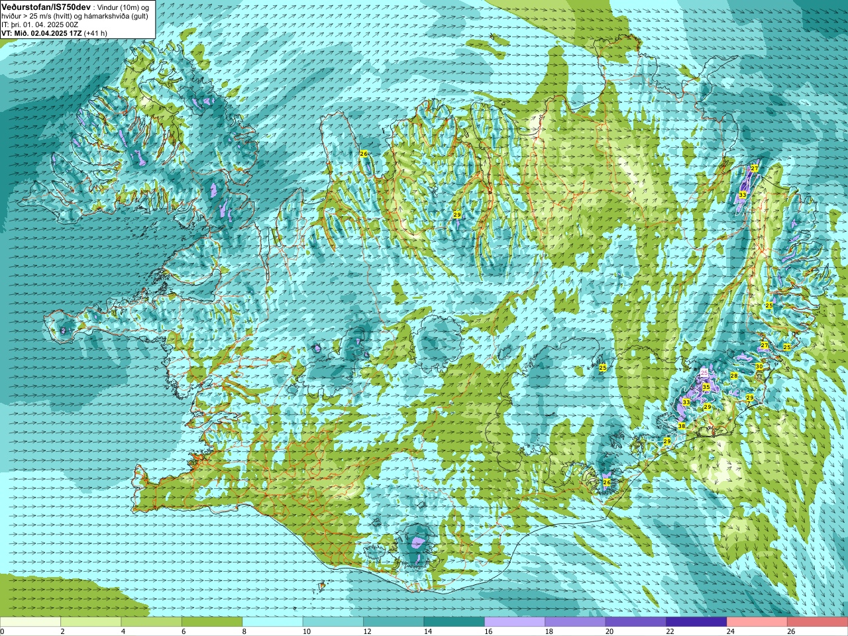Click the pale cyan 8–10 m/s legend swatch
This screenshot has width=848, height=636.
(x=273, y=622)
